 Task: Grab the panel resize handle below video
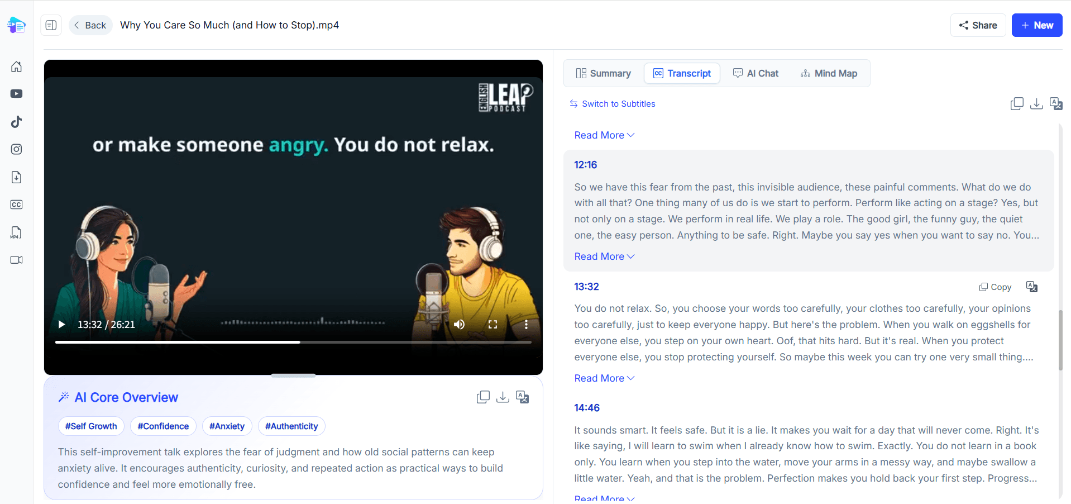click(293, 375)
